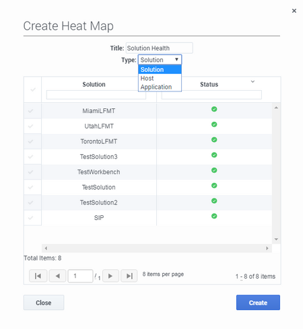Go to first page of results
Image resolution: width=303 pixels, height=329 pixels.
pyautogui.click(x=38, y=276)
